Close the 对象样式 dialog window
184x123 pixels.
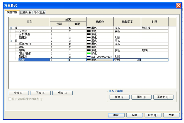pyautogui.click(x=178, y=6)
